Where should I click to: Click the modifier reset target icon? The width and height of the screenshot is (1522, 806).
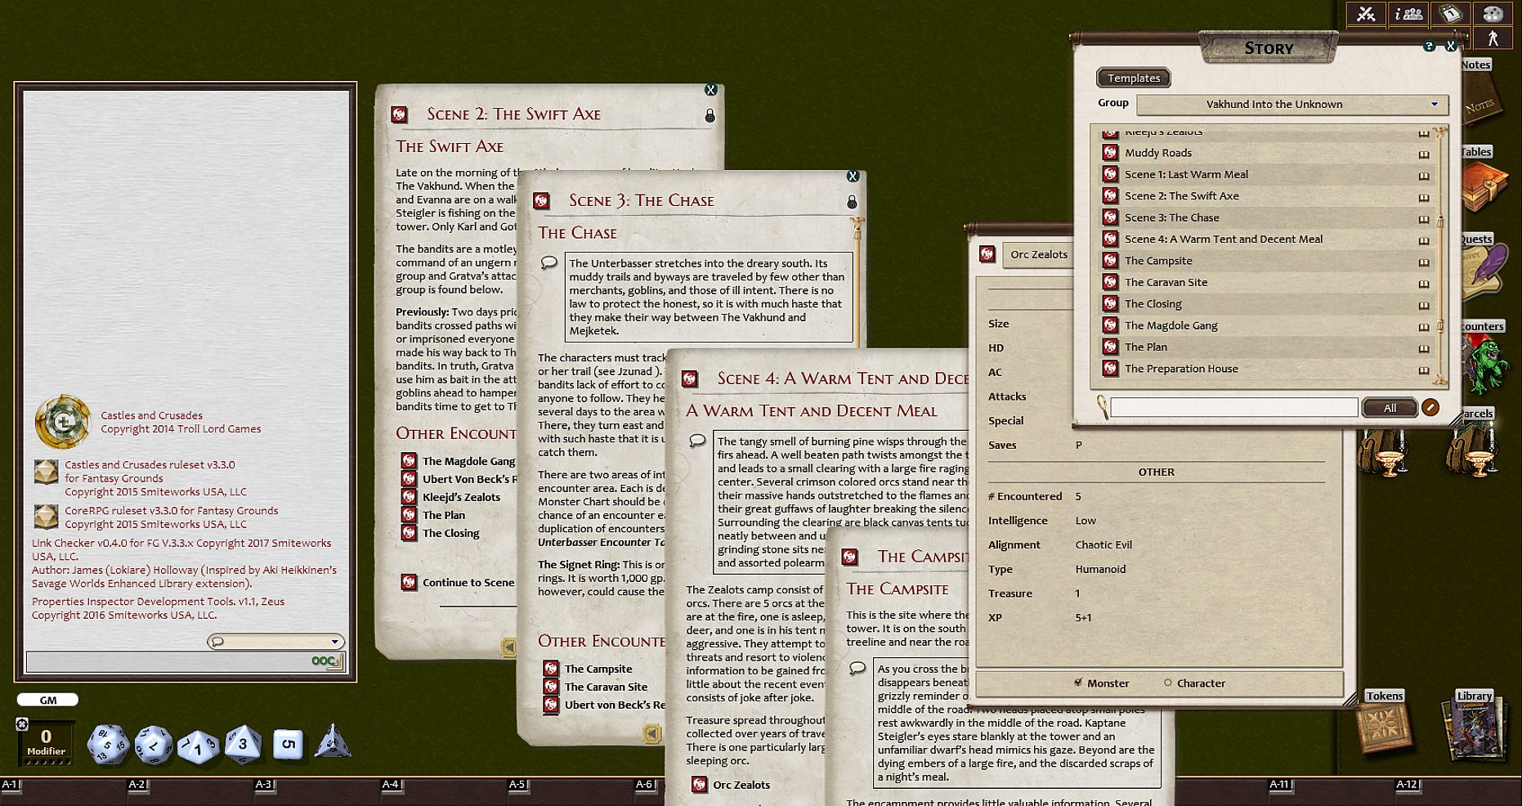pyautogui.click(x=22, y=723)
